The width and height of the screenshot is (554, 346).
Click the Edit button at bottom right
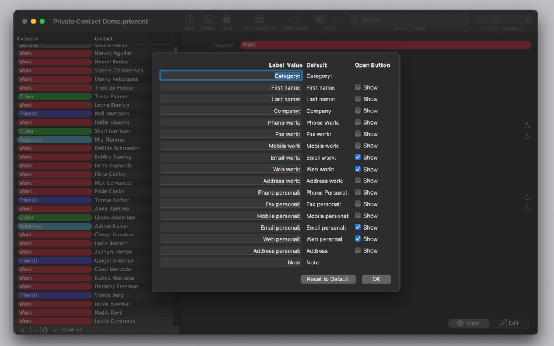point(509,323)
